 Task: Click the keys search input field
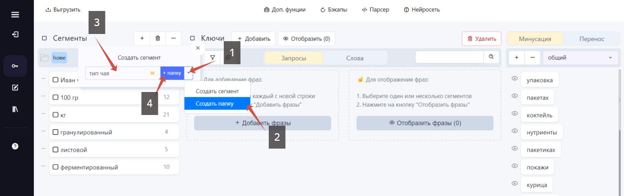point(449,57)
